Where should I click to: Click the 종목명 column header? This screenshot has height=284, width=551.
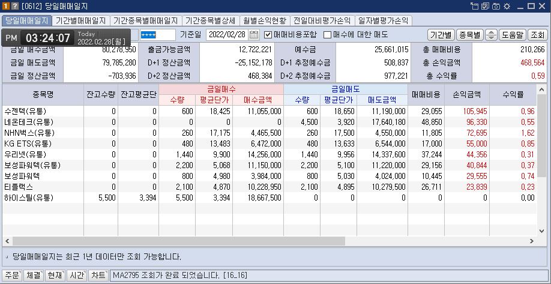43,94
